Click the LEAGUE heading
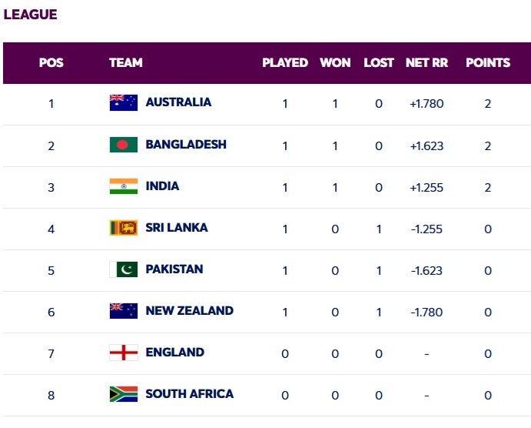Screen dimensions: 531x428 pyautogui.click(x=30, y=15)
